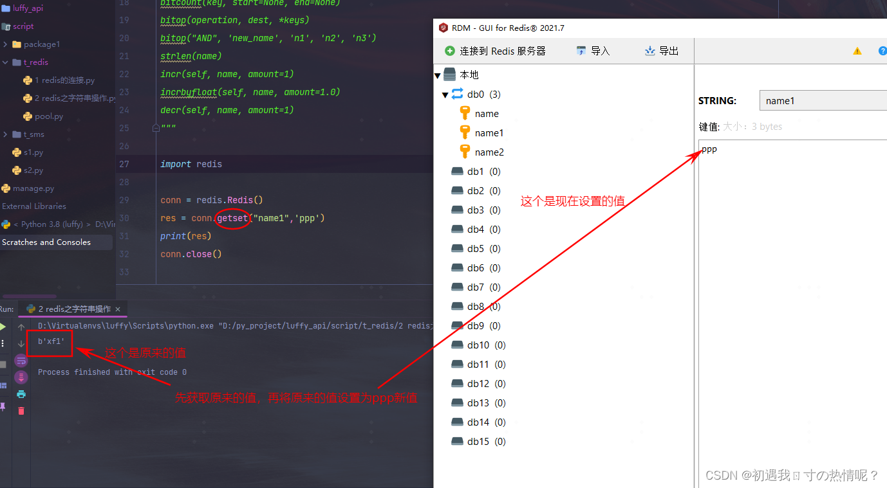The width and height of the screenshot is (887, 488).
Task: Expand the t_sms folder arrow
Action: tap(5, 134)
